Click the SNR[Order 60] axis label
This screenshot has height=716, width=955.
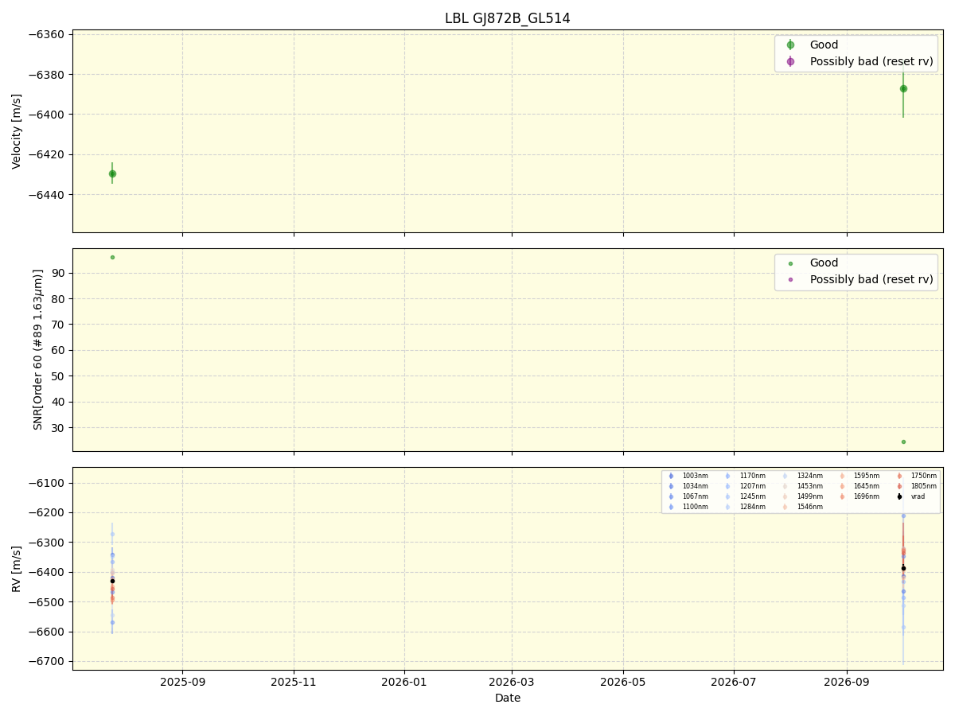click(38, 349)
